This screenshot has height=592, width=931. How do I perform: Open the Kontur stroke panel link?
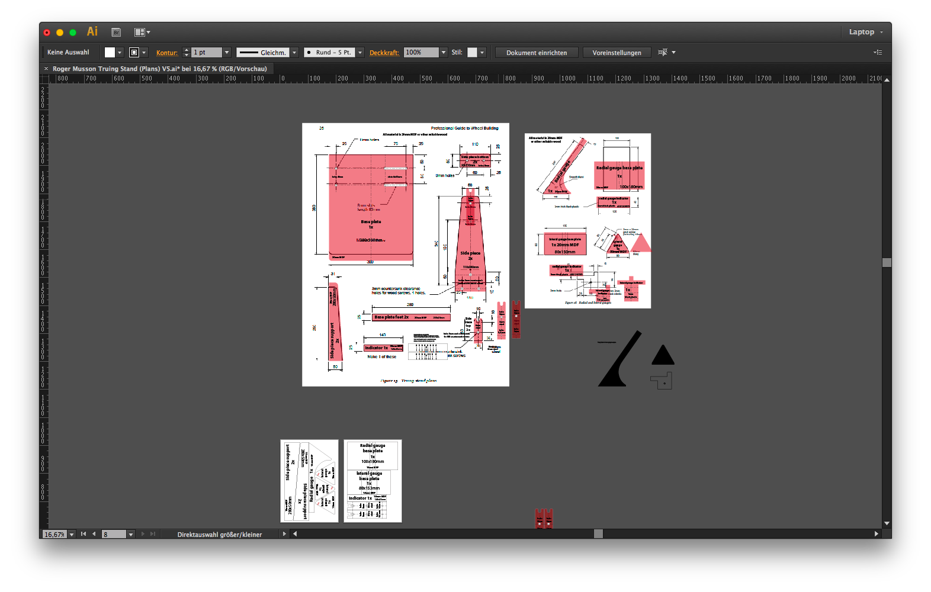click(167, 53)
